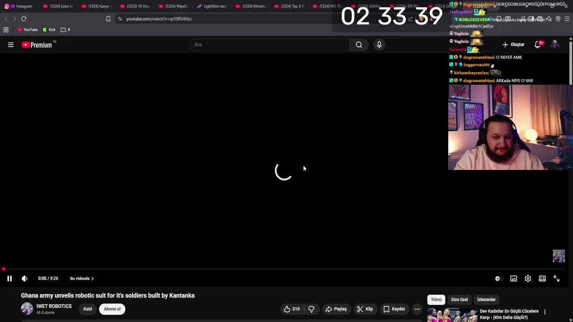Create a clip with Klip
This screenshot has height=322, width=573.
pyautogui.click(x=365, y=309)
